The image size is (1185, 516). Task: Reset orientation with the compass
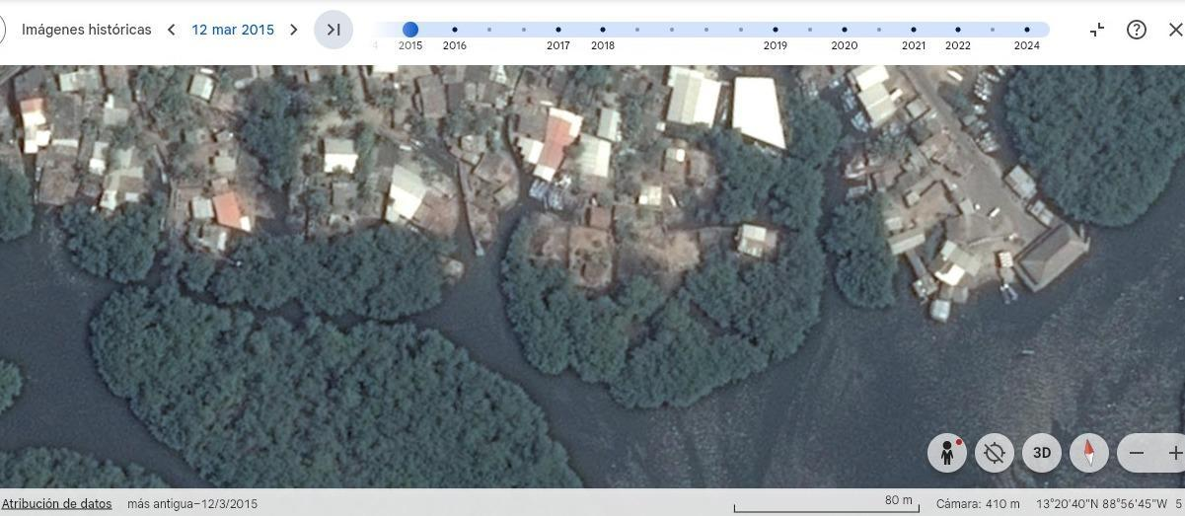click(1089, 453)
